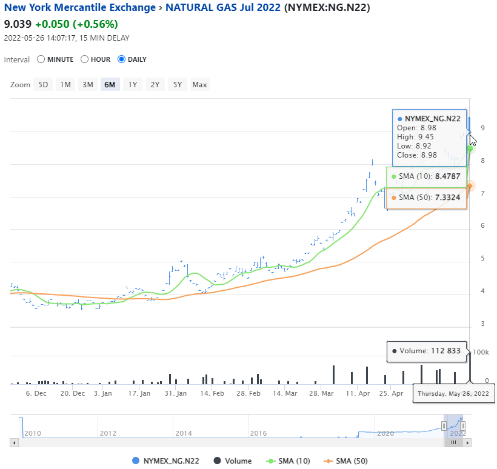
Task: Grab the navigator right range handle
Action: click(462, 425)
